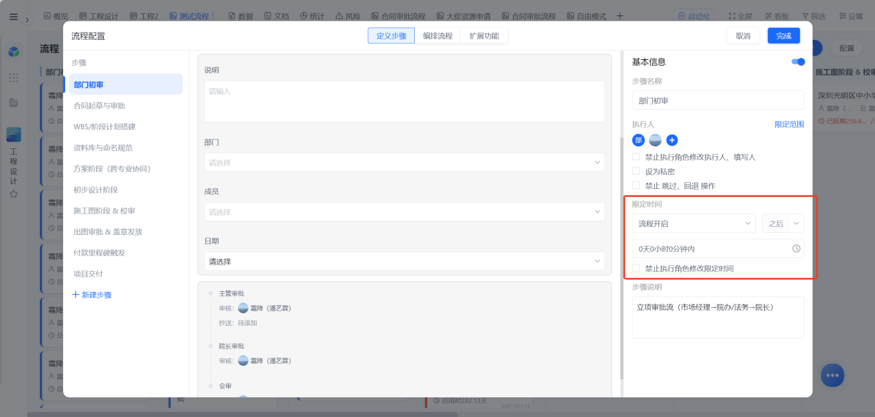Image resolution: width=875 pixels, height=417 pixels.
Task: Open the 工程2 tab
Action: pos(144,15)
